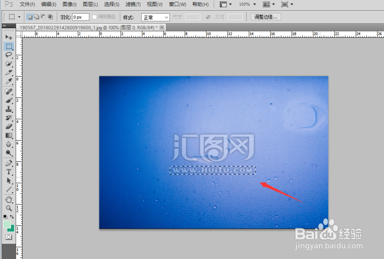The height and width of the screenshot is (259, 384).
Task: Select the Dodge tool
Action: pyautogui.click(x=9, y=153)
